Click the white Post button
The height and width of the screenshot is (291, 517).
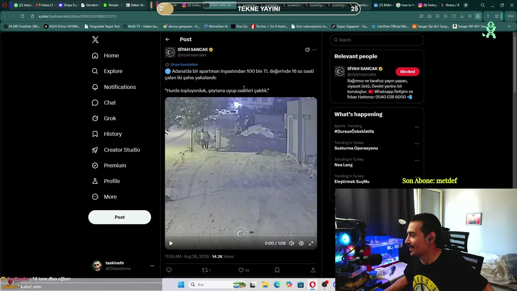[120, 217]
